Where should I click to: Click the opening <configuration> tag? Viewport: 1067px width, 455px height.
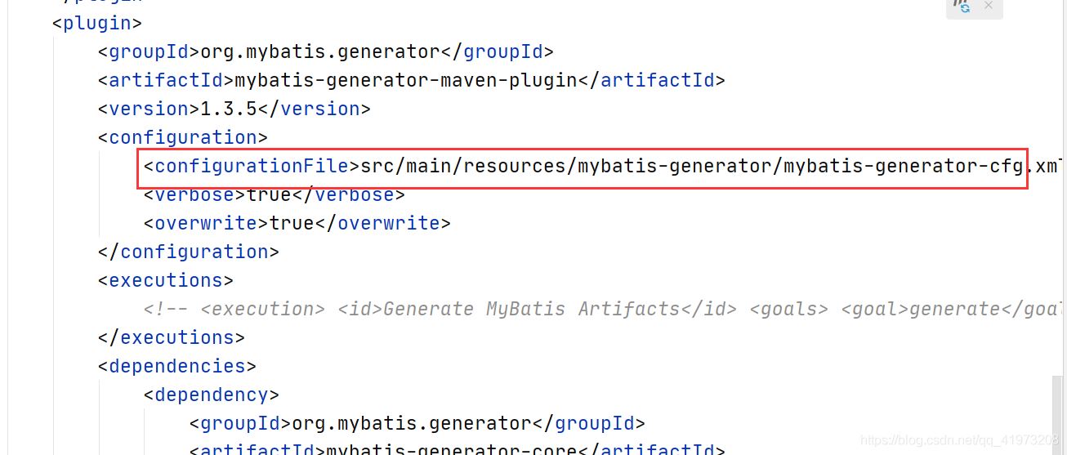coord(183,137)
